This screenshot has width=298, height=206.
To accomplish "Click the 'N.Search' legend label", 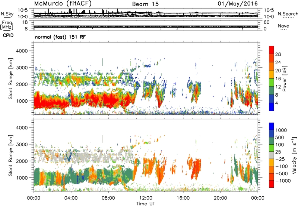I will pyautogui.click(x=288, y=14).
